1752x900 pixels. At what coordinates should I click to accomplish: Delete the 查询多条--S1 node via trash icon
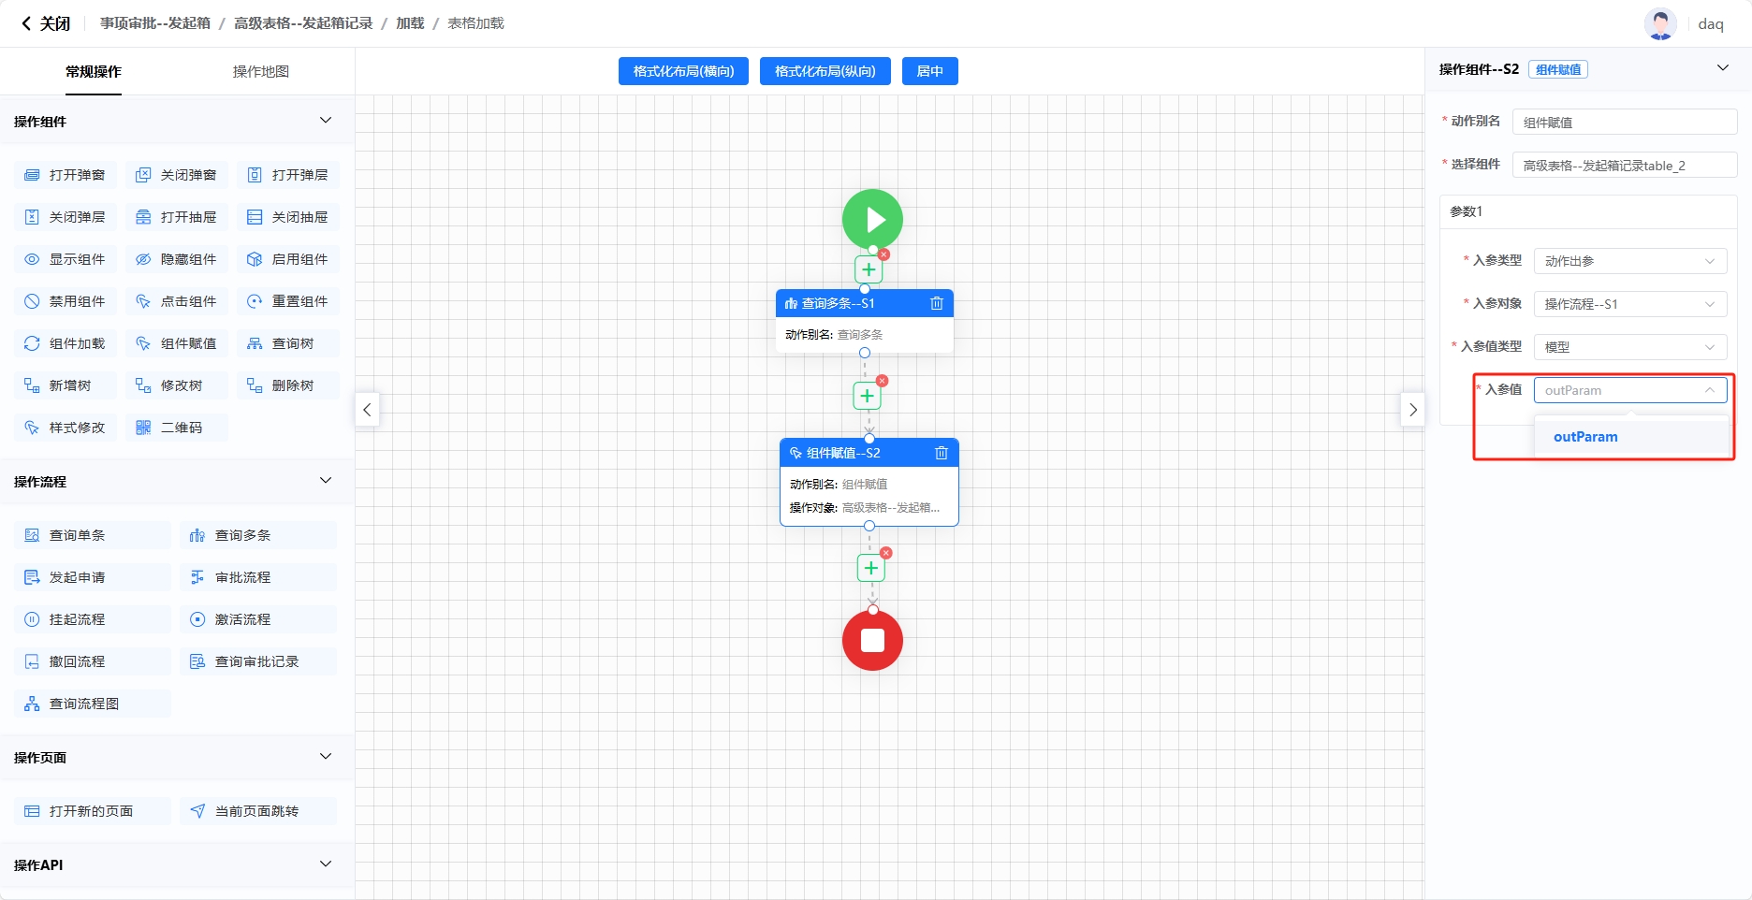click(x=936, y=303)
